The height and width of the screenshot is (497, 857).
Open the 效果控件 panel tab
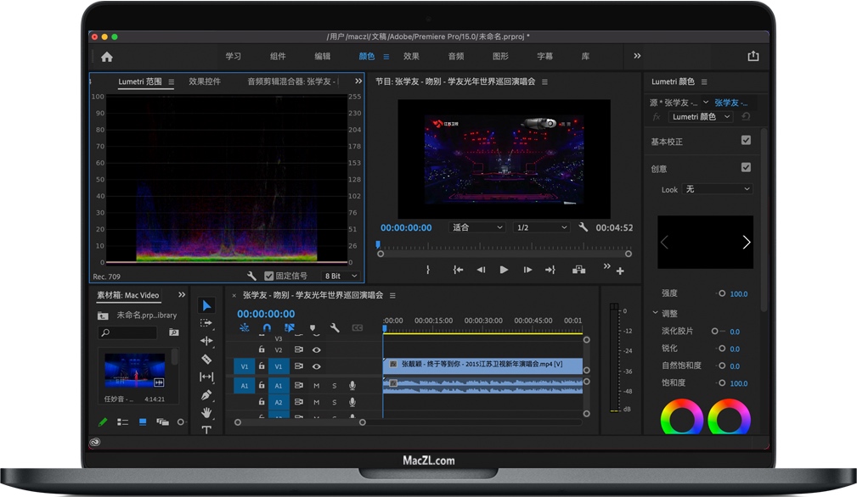[204, 81]
